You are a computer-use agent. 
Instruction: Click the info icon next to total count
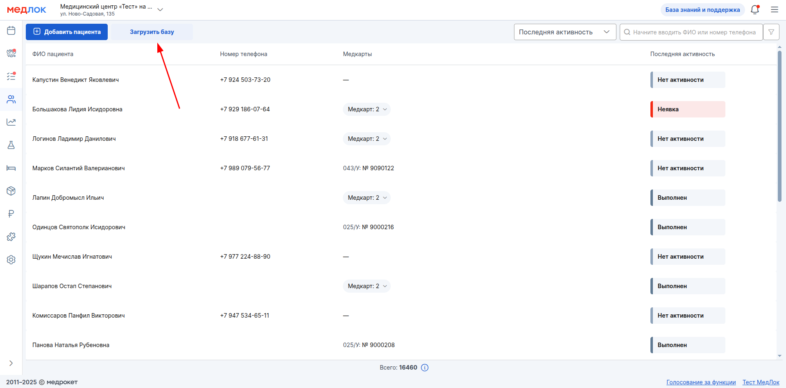tap(425, 368)
